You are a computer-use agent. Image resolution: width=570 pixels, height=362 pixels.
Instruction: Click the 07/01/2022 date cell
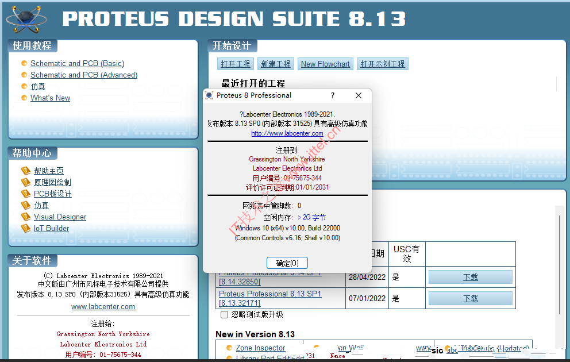click(x=367, y=298)
